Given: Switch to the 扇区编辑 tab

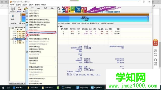Looking at the screenshot, I should click(x=60, y=26).
